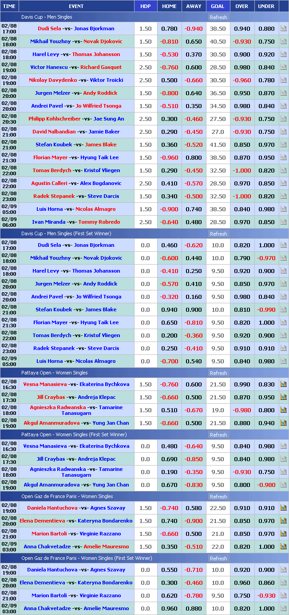Screen dimensions: 289x615
Task: Click chart icon for Agustin Calleri vs Alex Bogdanovic
Action: point(283,183)
